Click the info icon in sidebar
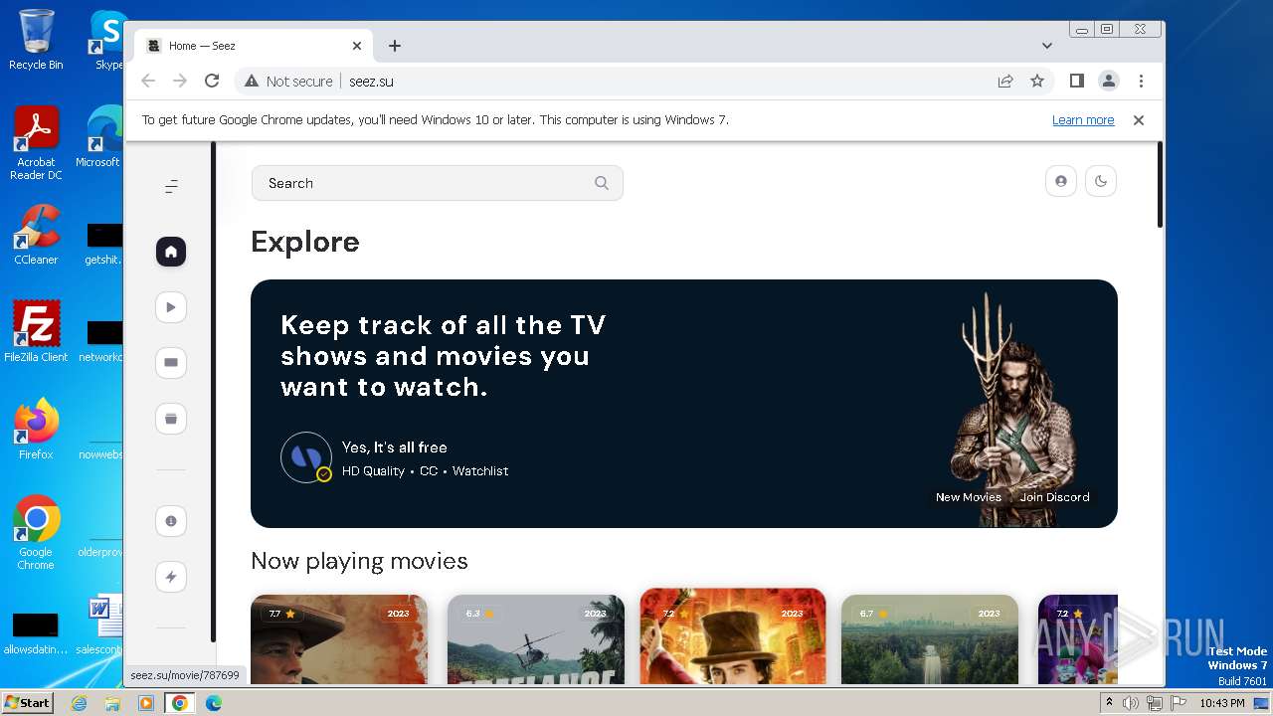The image size is (1273, 716). [171, 521]
